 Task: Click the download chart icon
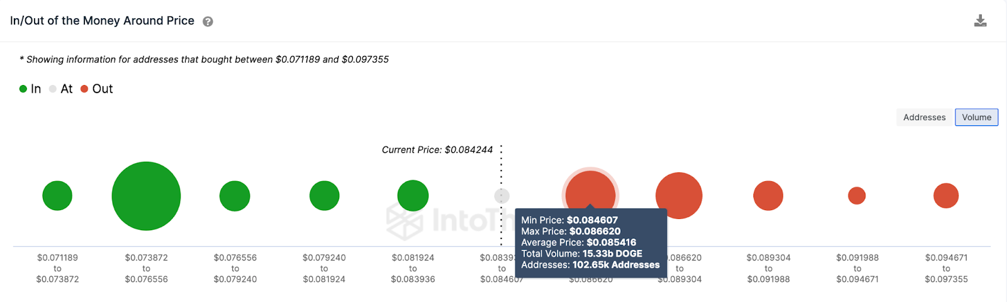[980, 21]
